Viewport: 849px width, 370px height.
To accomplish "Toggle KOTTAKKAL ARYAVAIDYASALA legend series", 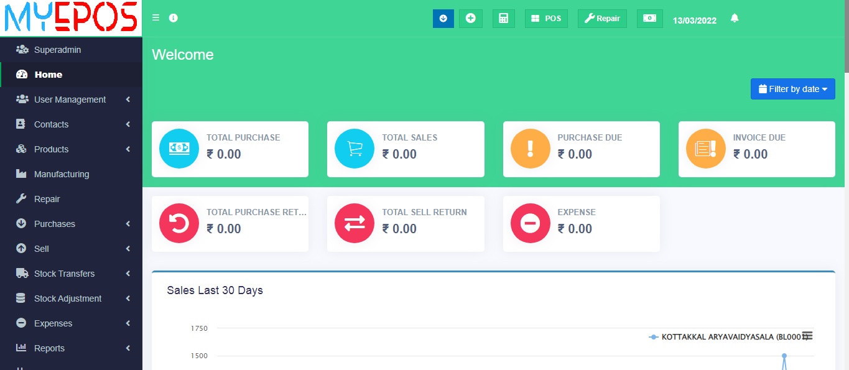I will [728, 336].
